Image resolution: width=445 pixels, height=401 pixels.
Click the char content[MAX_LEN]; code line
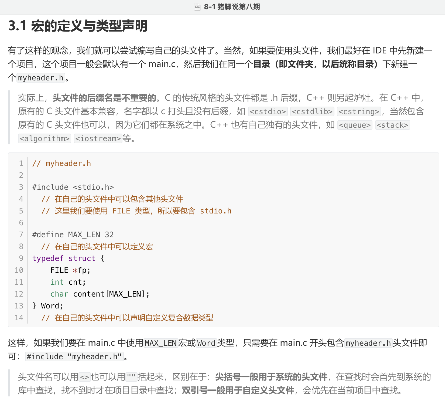(100, 294)
